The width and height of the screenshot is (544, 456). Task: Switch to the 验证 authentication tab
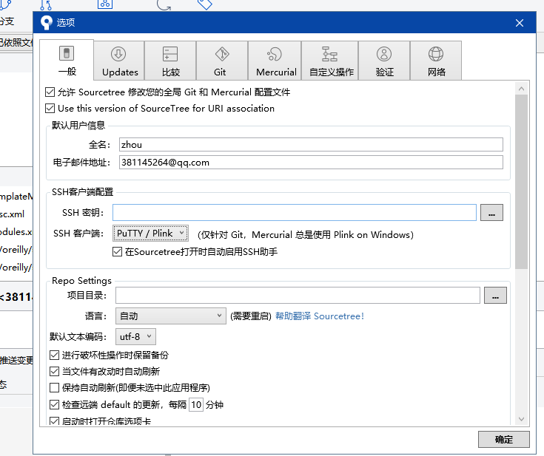pyautogui.click(x=384, y=61)
